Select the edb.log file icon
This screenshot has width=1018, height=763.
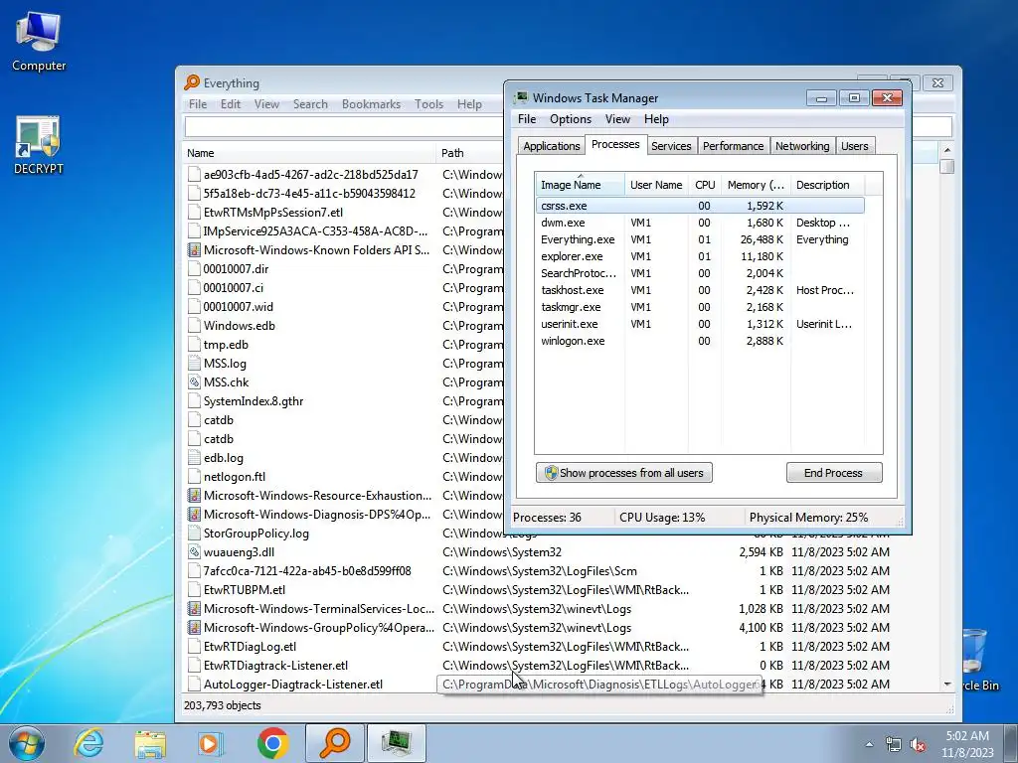pyautogui.click(x=194, y=458)
